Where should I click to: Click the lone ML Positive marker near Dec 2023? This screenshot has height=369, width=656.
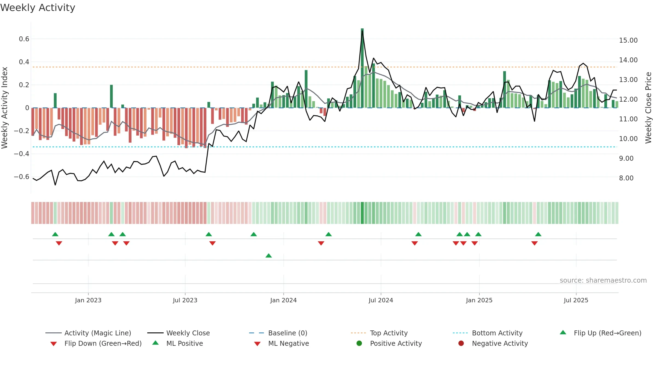[x=269, y=256]
